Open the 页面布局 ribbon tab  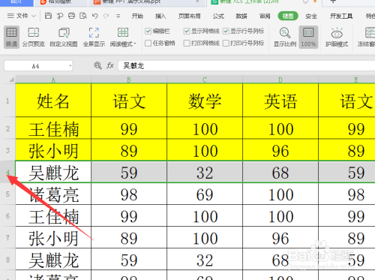[x=189, y=17]
